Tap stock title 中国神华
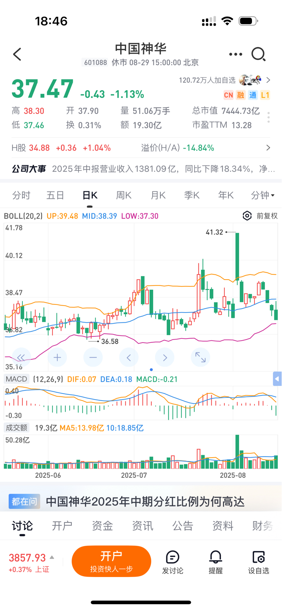This screenshot has height=610, width=282. click(x=141, y=48)
